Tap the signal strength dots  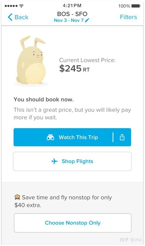[x=11, y=6]
